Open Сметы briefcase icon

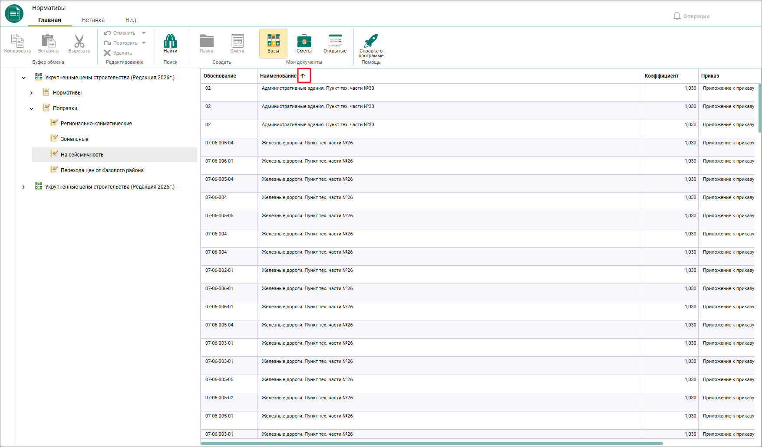(x=304, y=41)
